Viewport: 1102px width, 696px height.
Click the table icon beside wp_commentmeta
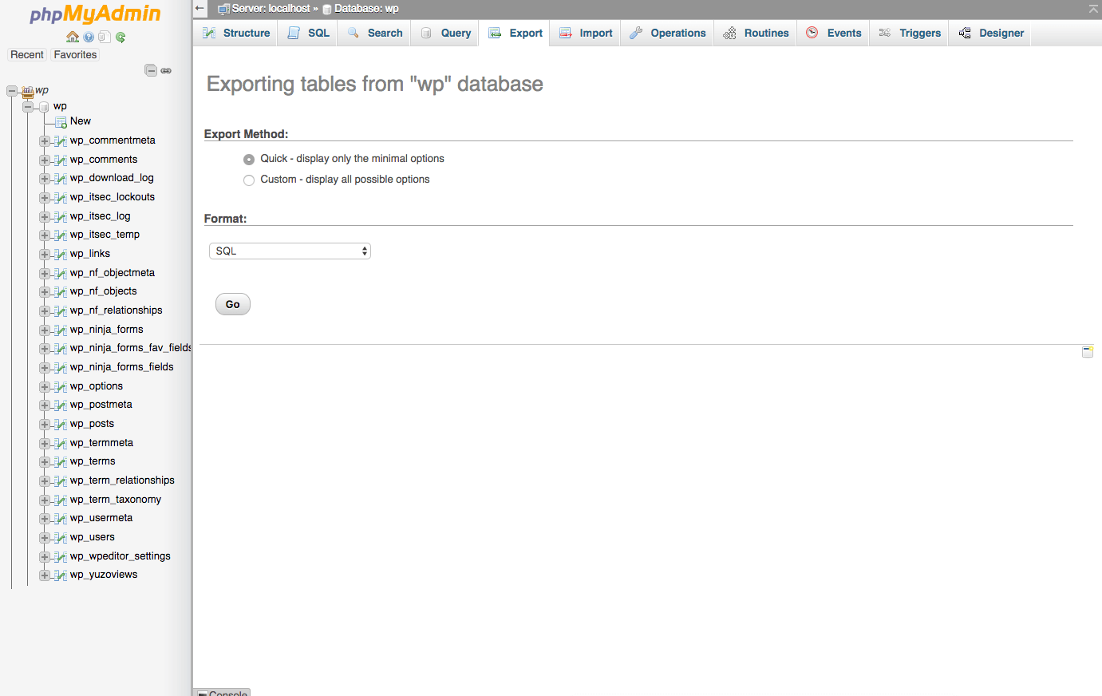tap(61, 141)
